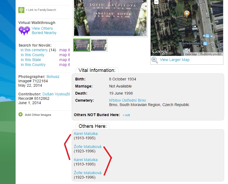Viewport: 228px width, 184px height.
Task: Click the Google logo on the map
Action: (x=160, y=52)
